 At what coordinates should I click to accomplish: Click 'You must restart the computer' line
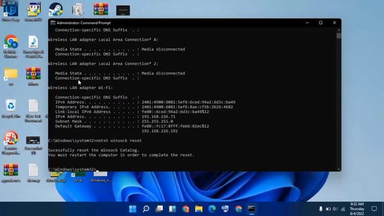point(121,155)
